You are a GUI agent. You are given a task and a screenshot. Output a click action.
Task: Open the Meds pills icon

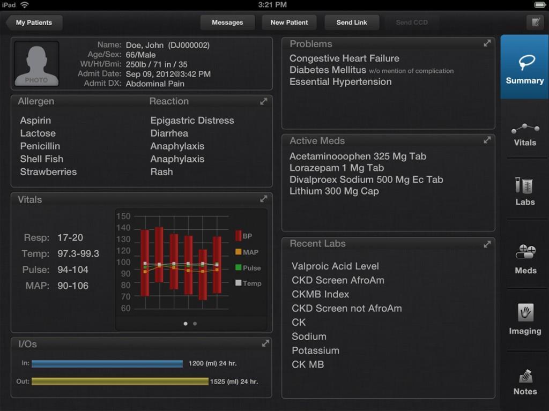pos(525,252)
